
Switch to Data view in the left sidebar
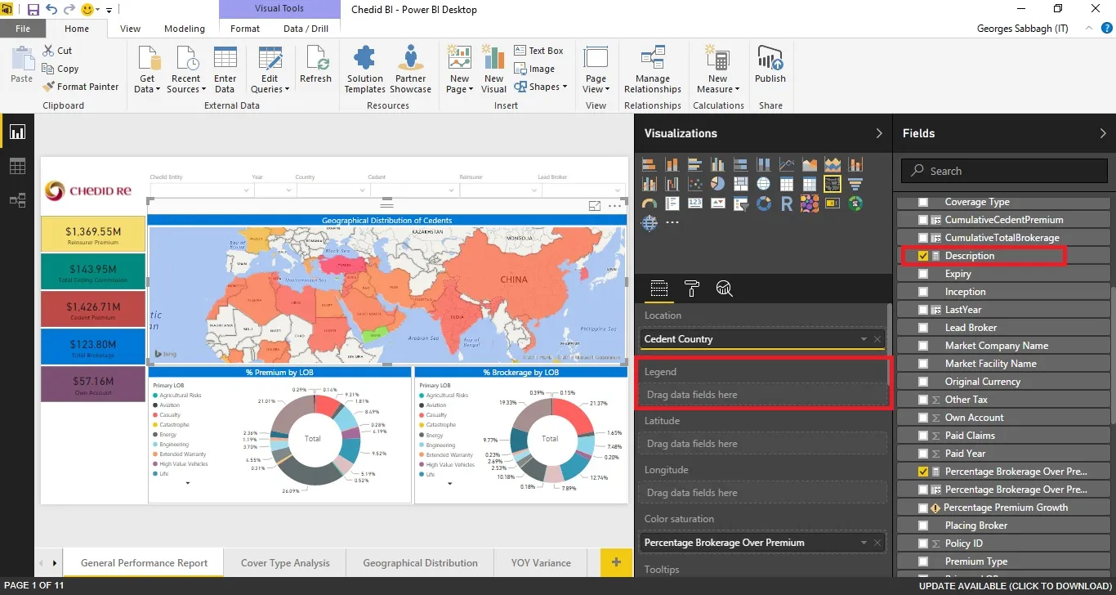17,166
